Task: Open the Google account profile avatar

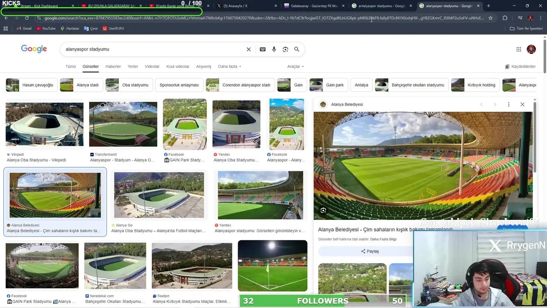Action: coord(531,49)
